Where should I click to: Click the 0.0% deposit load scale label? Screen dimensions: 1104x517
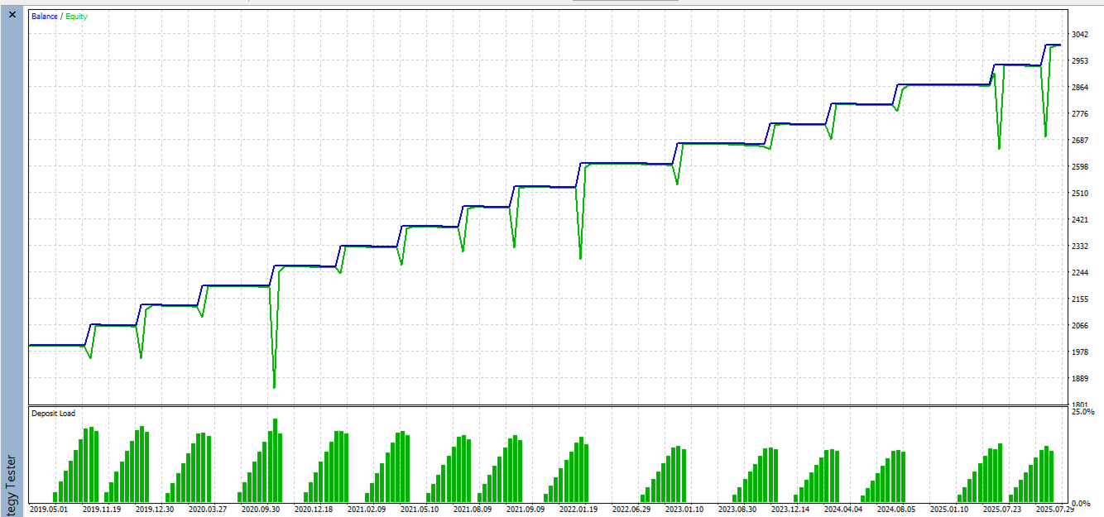tap(1082, 503)
